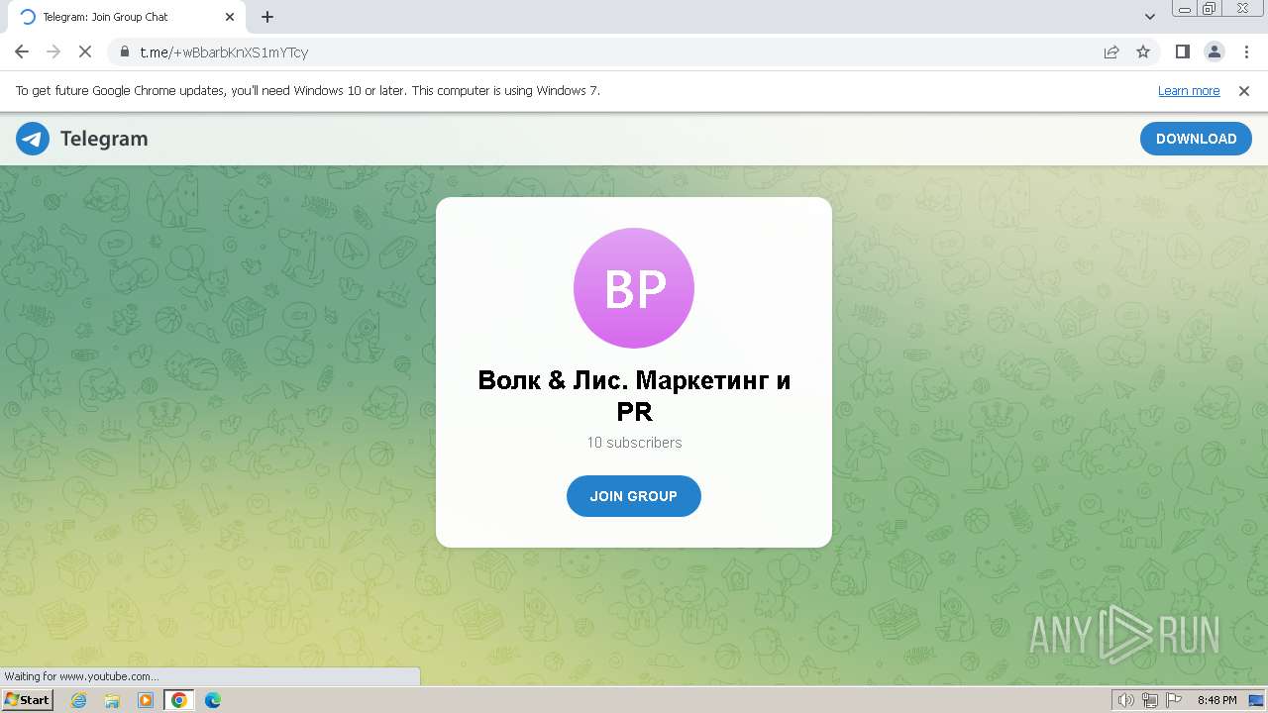Open the Learn more link

[x=1189, y=91]
